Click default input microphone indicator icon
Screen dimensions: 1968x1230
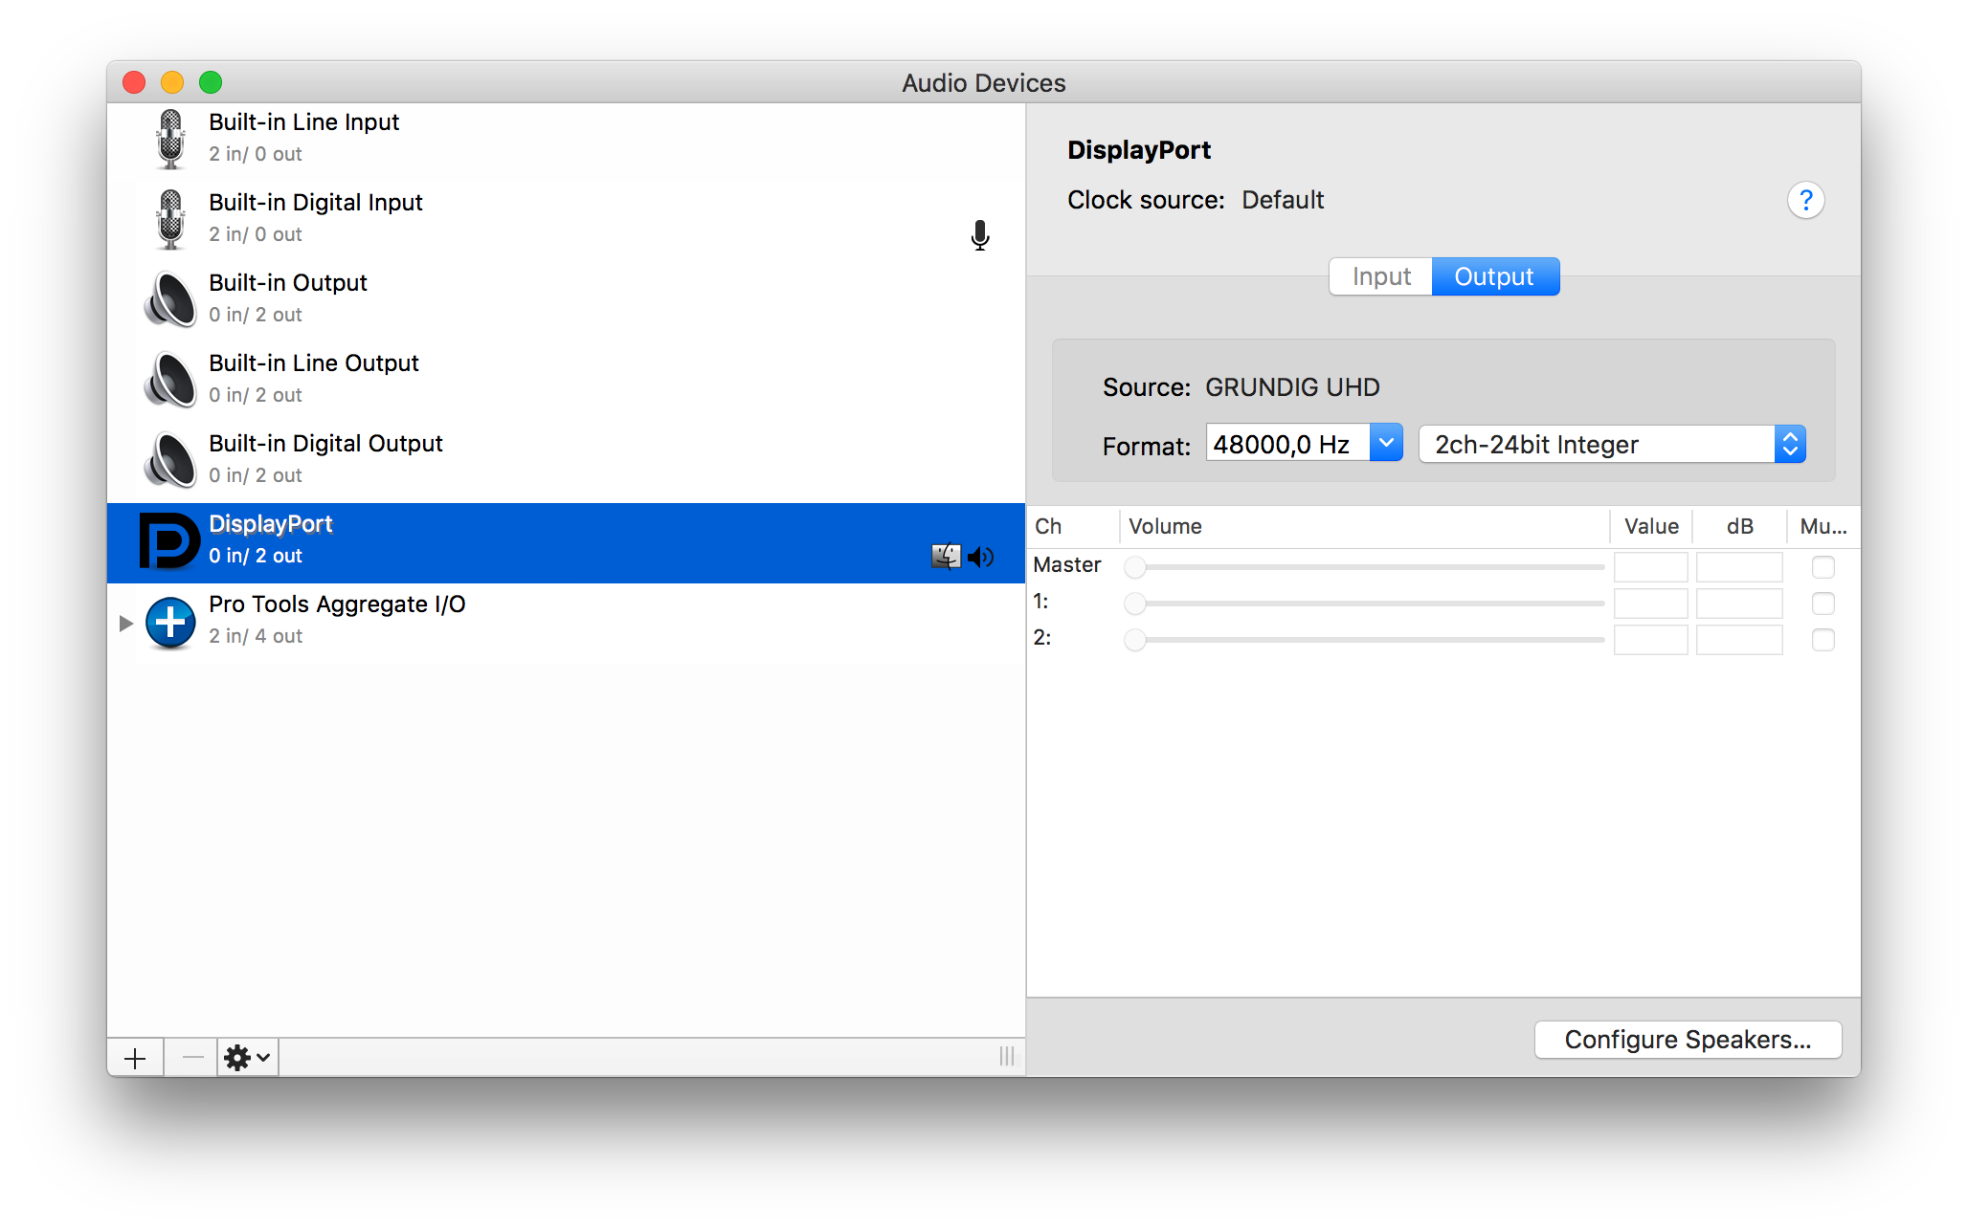pos(979,235)
